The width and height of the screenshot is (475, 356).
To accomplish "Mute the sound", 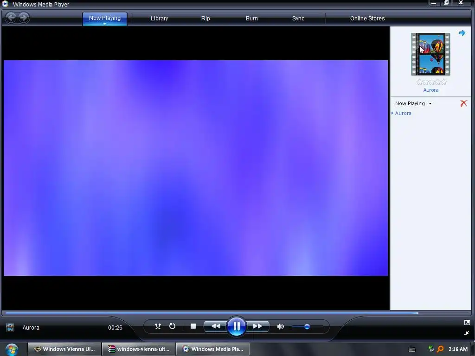I will (281, 326).
